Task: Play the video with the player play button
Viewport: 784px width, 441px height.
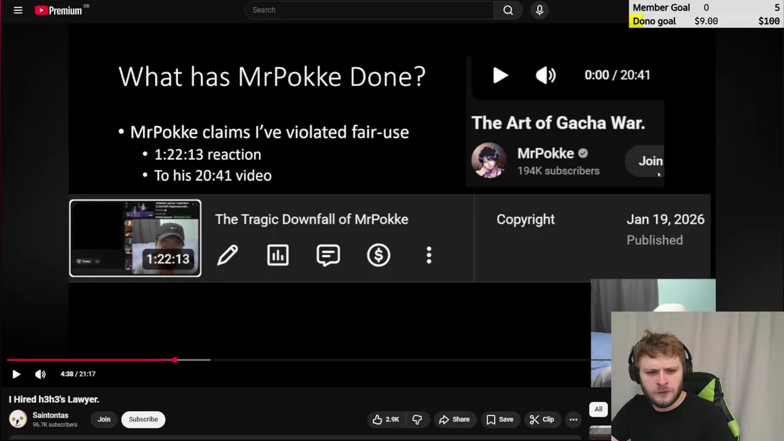Action: coord(17,374)
